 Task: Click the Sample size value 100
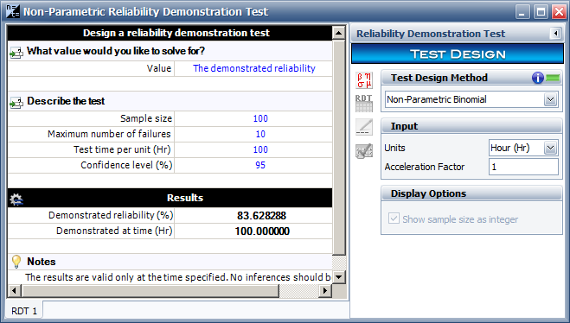[260, 118]
